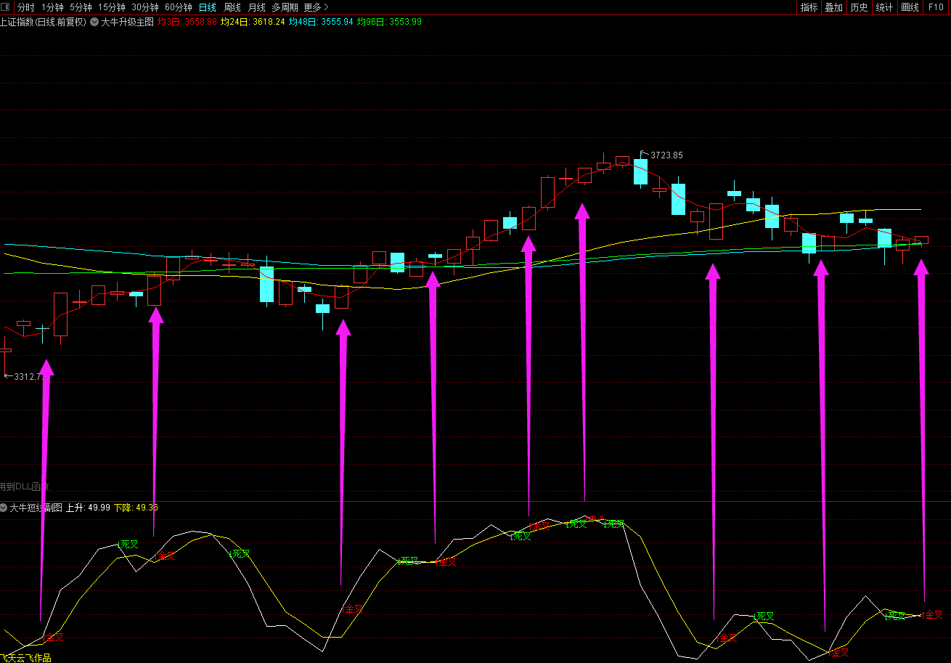The width and height of the screenshot is (951, 663).
Task: Click the red 均3日 value 3558.88
Action: click(187, 22)
